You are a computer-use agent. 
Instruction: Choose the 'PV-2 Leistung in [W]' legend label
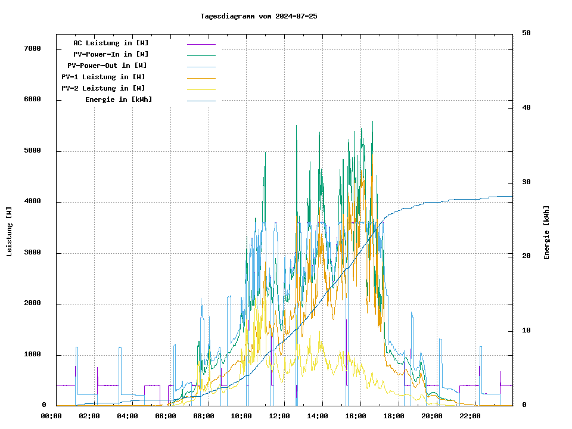pyautogui.click(x=103, y=88)
